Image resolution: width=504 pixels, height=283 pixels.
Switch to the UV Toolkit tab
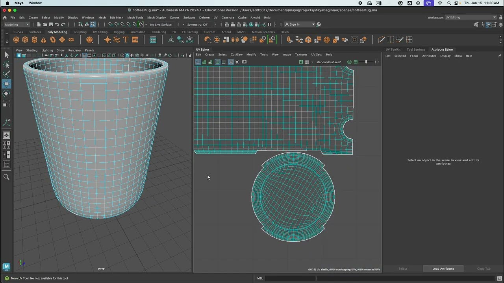[x=393, y=50]
